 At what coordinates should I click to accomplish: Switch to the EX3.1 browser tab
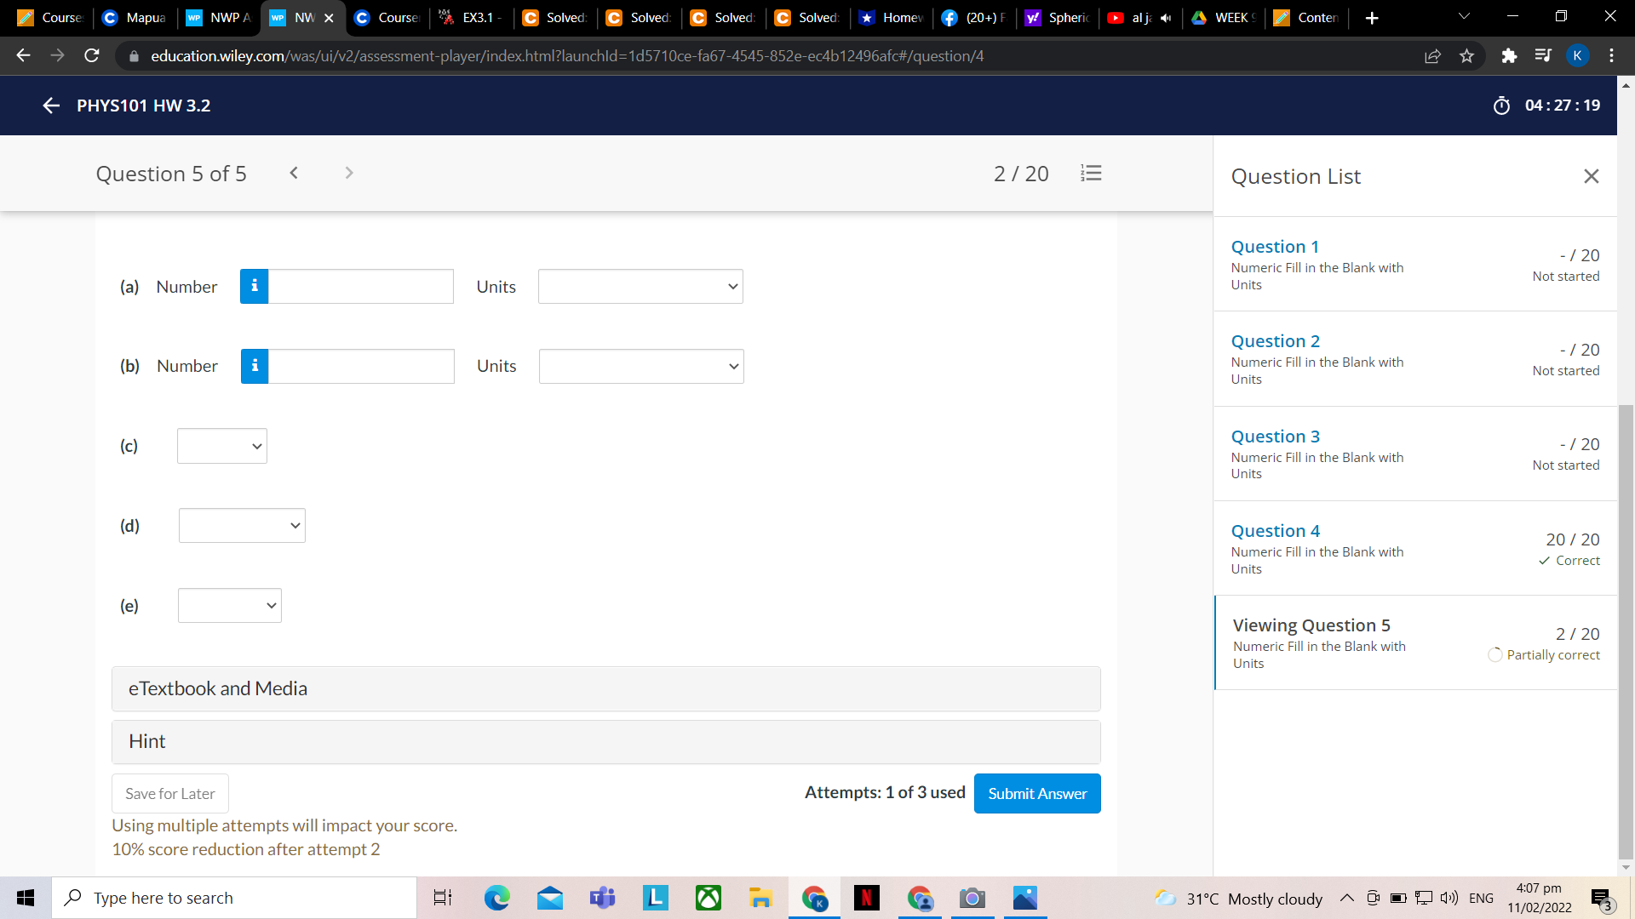[472, 17]
